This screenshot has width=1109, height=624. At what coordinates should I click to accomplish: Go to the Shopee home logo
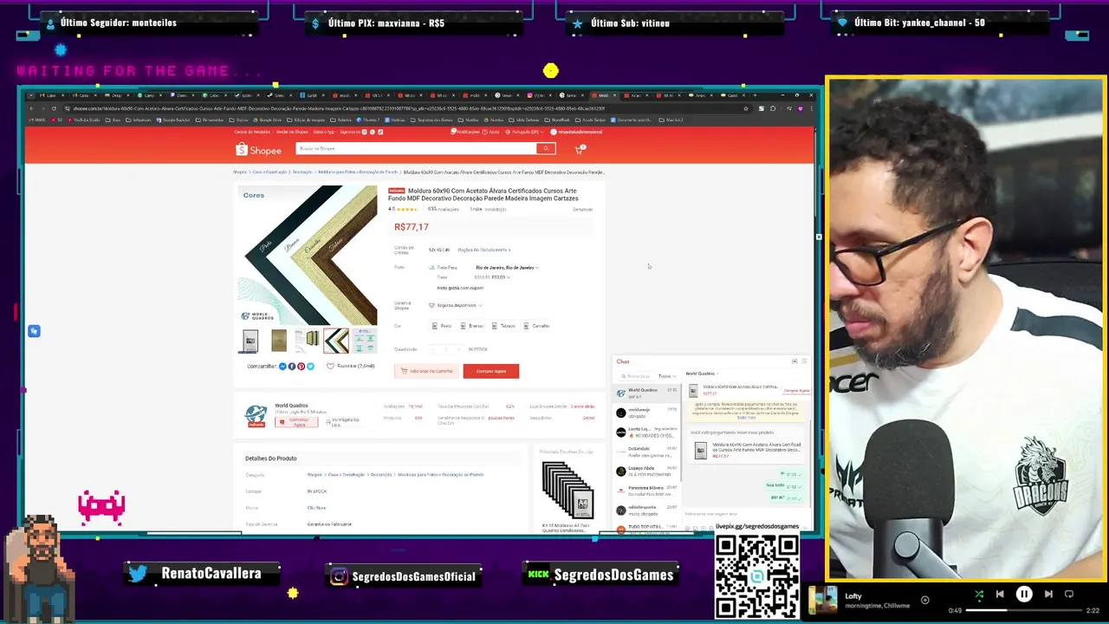tap(258, 150)
